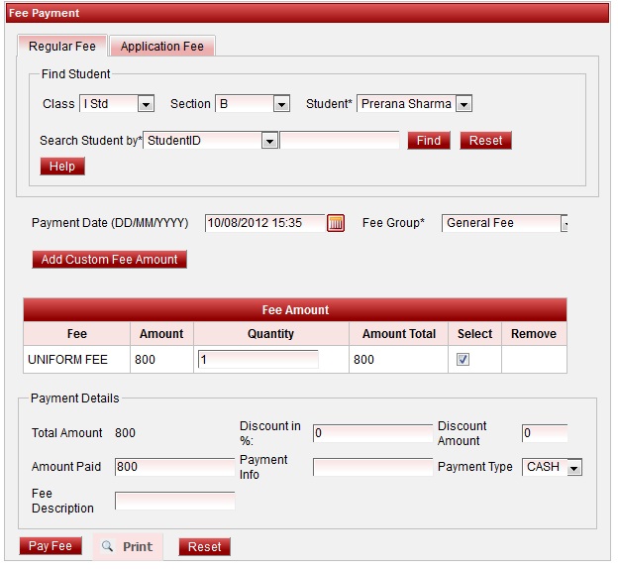
Task: Select the Regular Fee tab
Action: pos(62,47)
